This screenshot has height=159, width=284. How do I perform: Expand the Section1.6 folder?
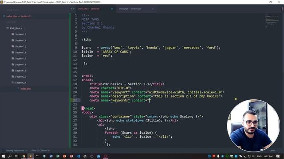click(19, 53)
